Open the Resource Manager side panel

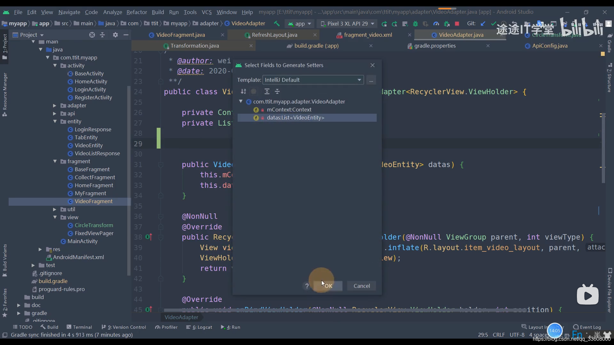tap(5, 95)
